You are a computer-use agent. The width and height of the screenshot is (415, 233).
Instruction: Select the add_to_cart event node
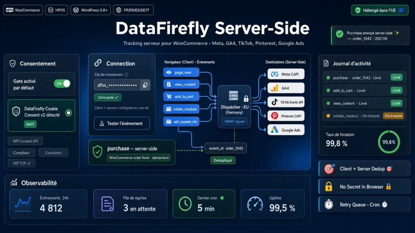181,97
